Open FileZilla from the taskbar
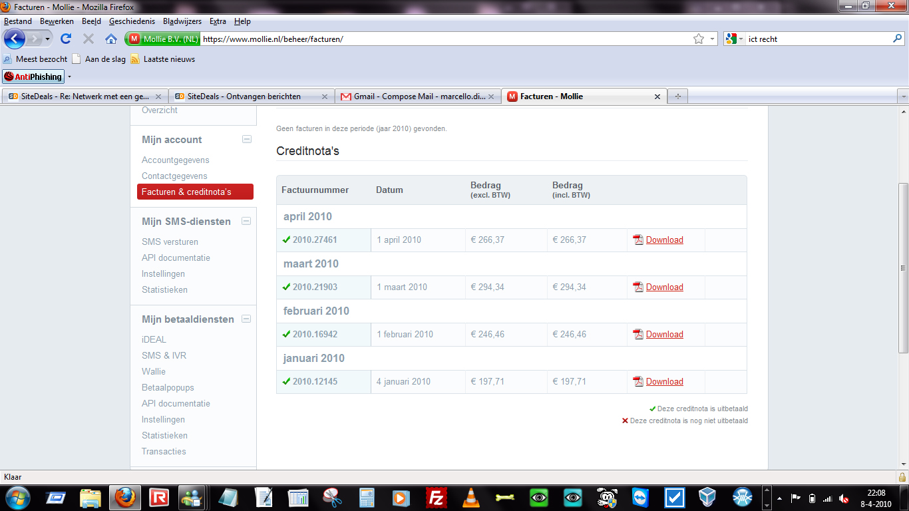This screenshot has height=511, width=909. [437, 497]
